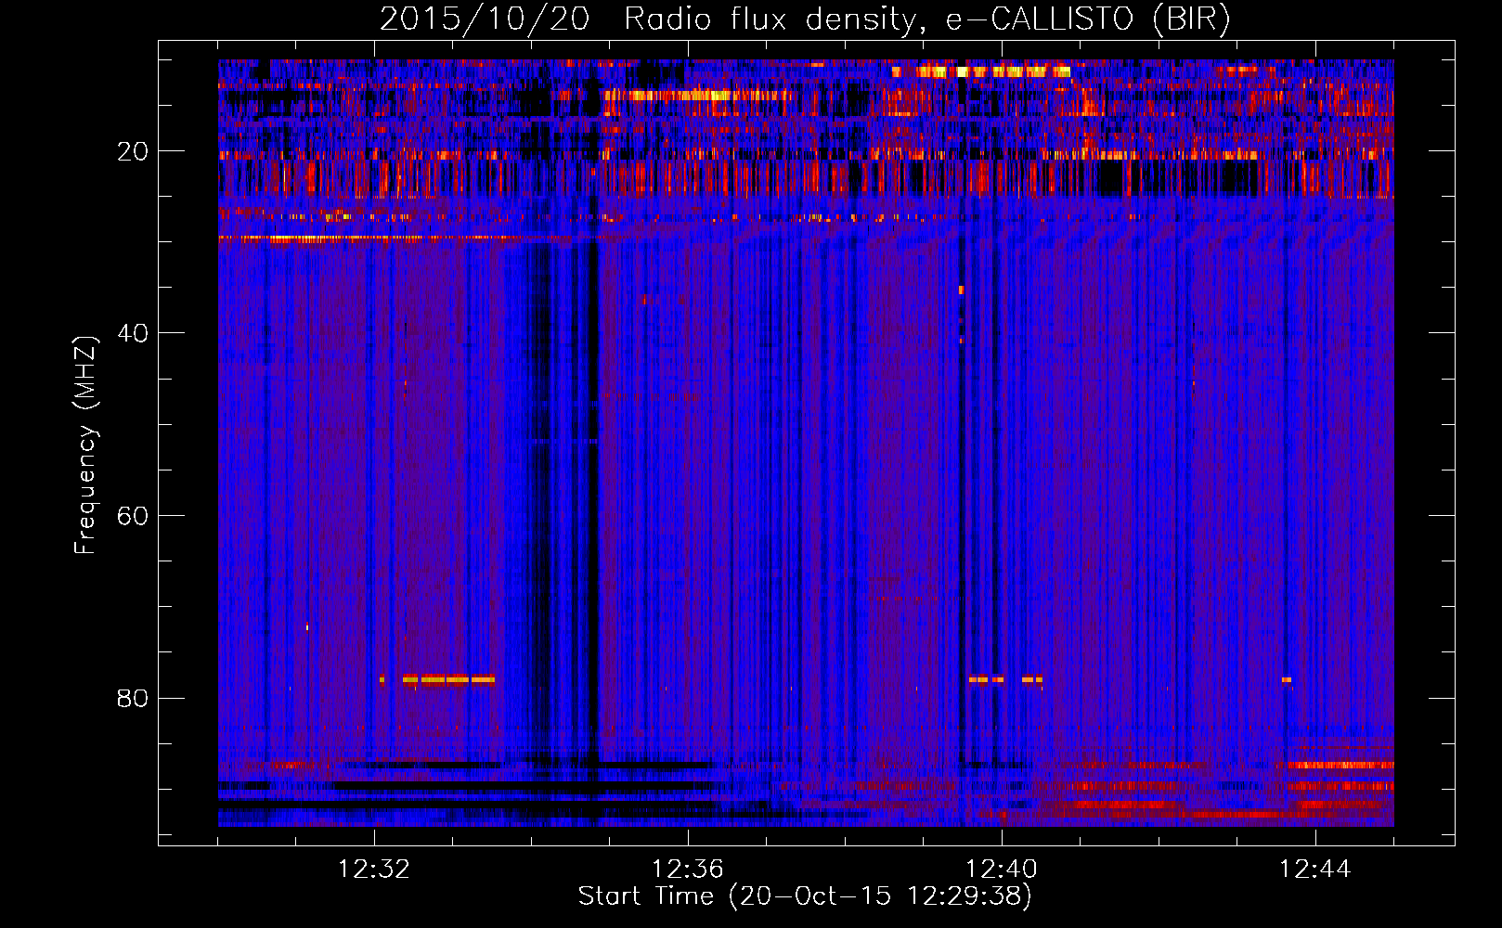
Task: Click the 20 MHz frequency tick label
Action: (x=133, y=151)
